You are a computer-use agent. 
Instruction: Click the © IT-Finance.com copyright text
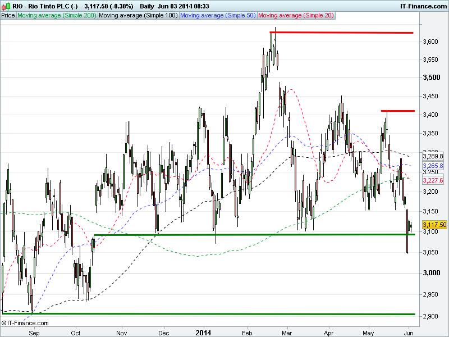pyautogui.click(x=25, y=323)
